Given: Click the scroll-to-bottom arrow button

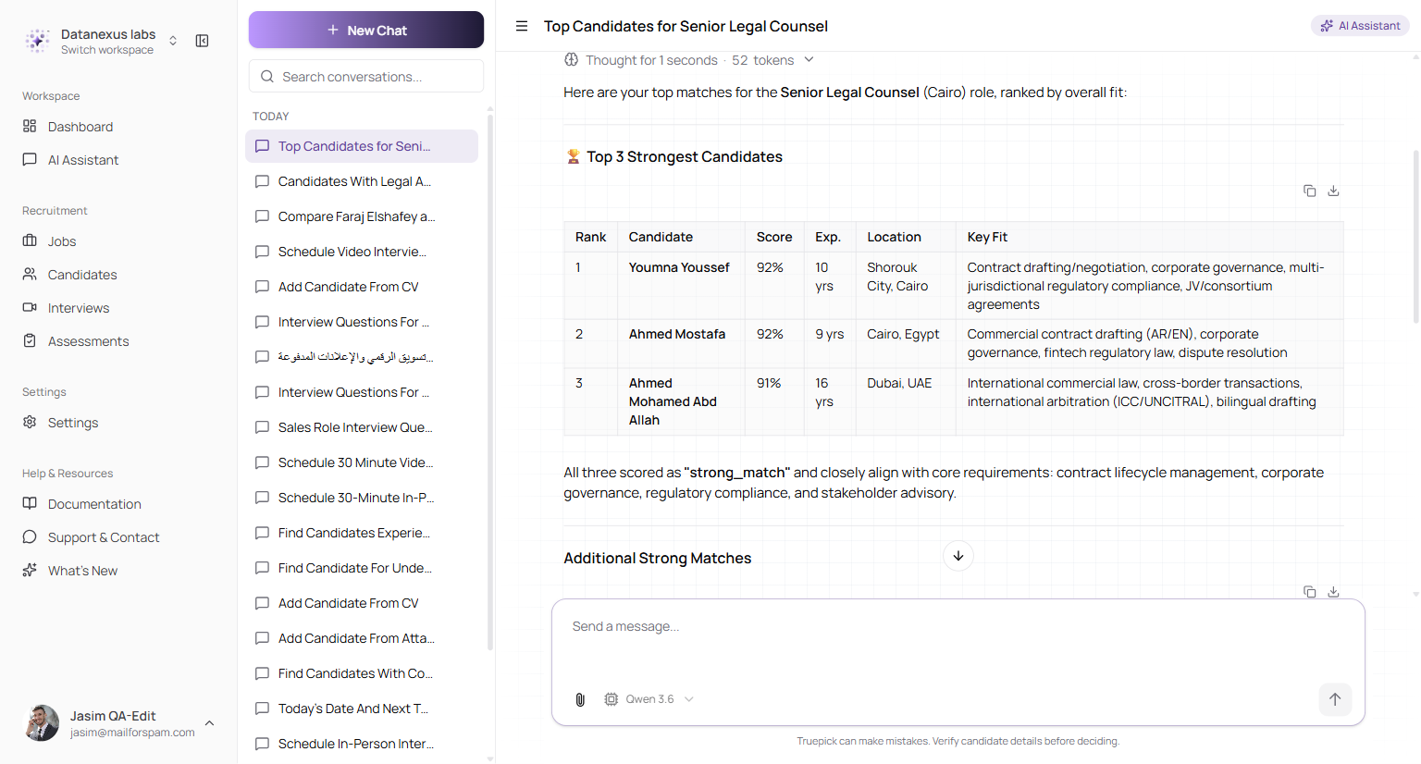Looking at the screenshot, I should (x=958, y=556).
